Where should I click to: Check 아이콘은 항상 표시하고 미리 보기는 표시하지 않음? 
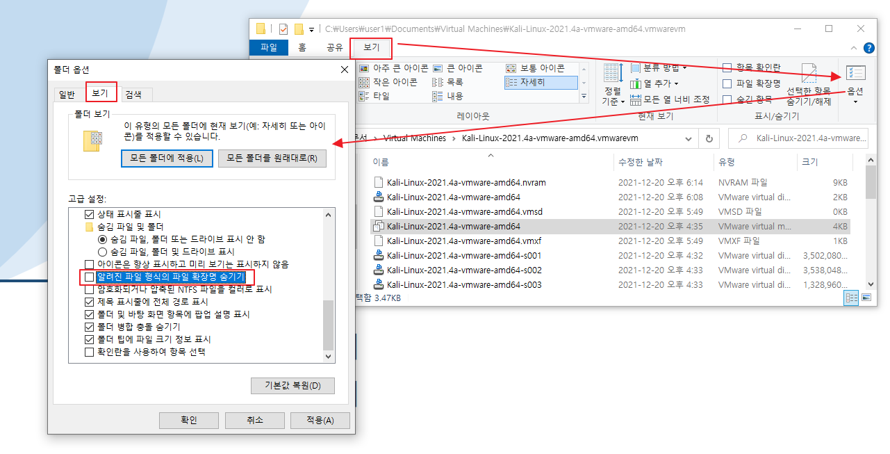click(89, 264)
